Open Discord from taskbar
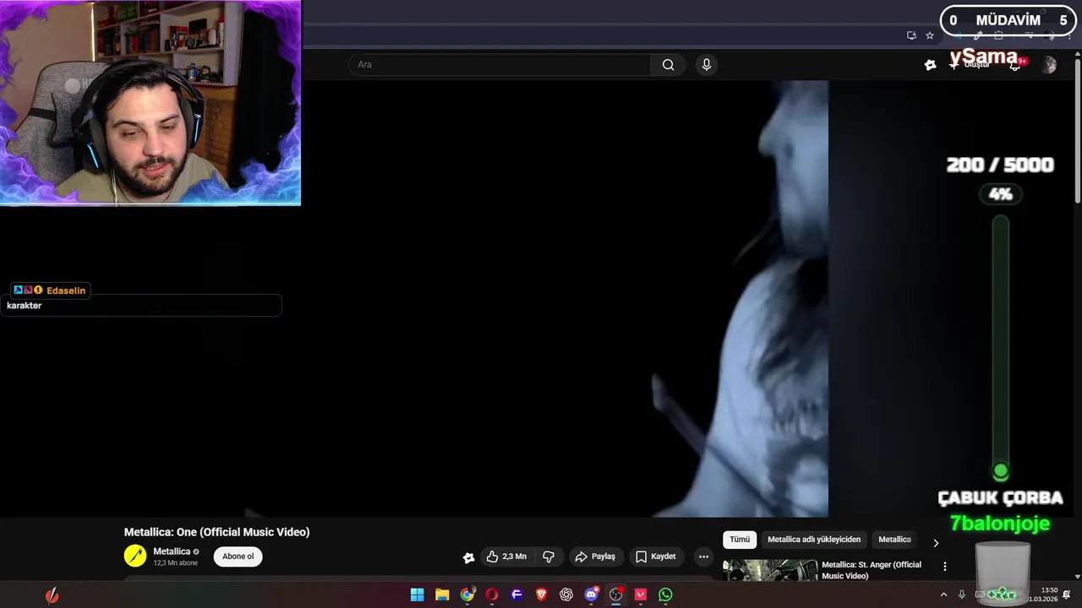The height and width of the screenshot is (608, 1082). tap(591, 594)
